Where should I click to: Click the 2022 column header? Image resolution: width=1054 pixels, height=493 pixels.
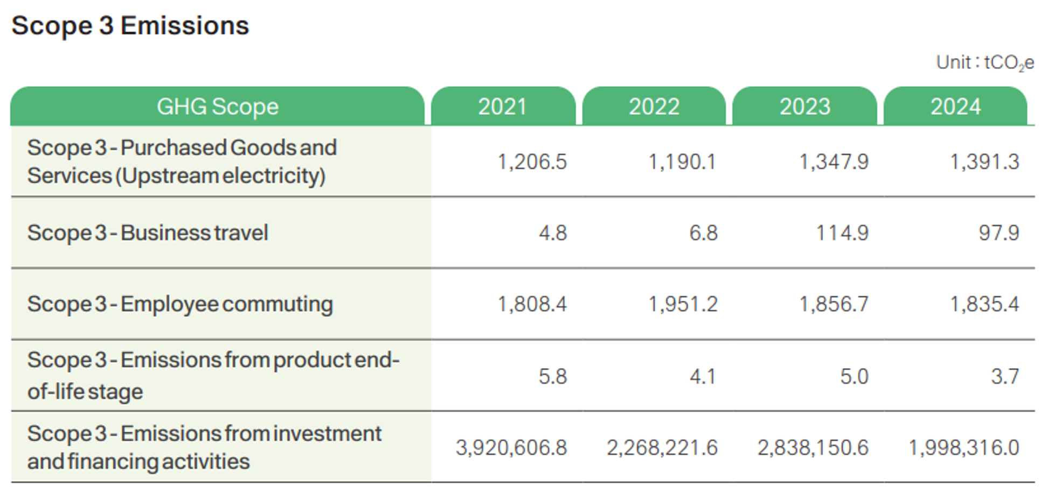click(654, 107)
